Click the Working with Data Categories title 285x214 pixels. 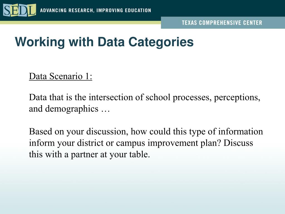point(104,42)
